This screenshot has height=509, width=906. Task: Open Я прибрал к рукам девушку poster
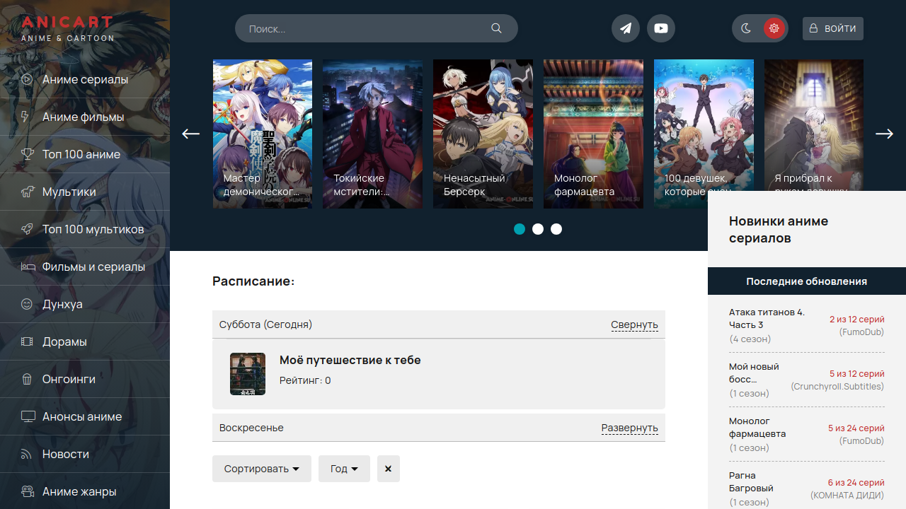pos(814,125)
